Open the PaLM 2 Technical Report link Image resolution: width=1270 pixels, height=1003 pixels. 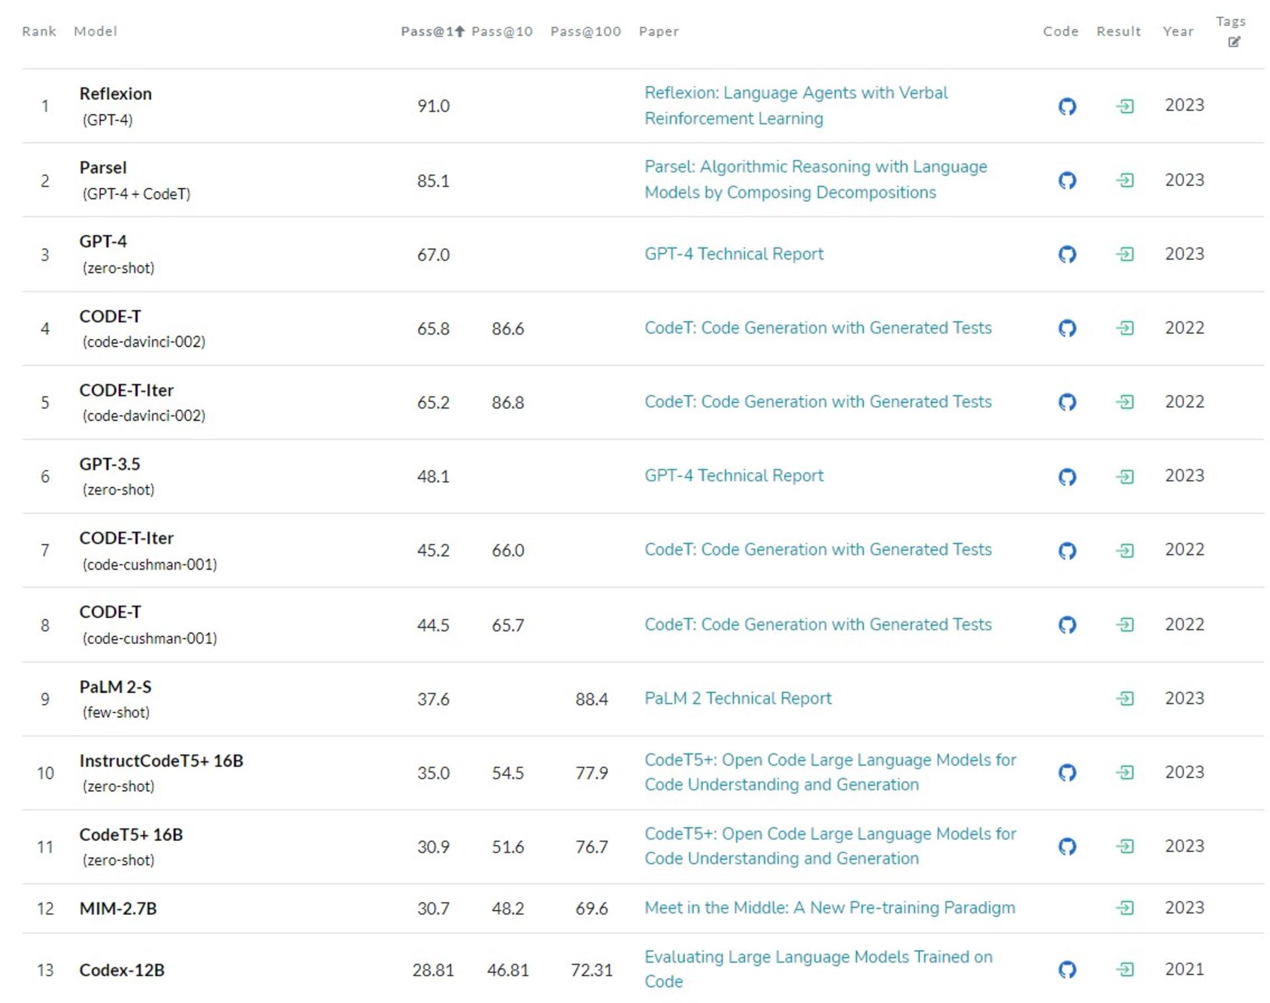coord(738,698)
